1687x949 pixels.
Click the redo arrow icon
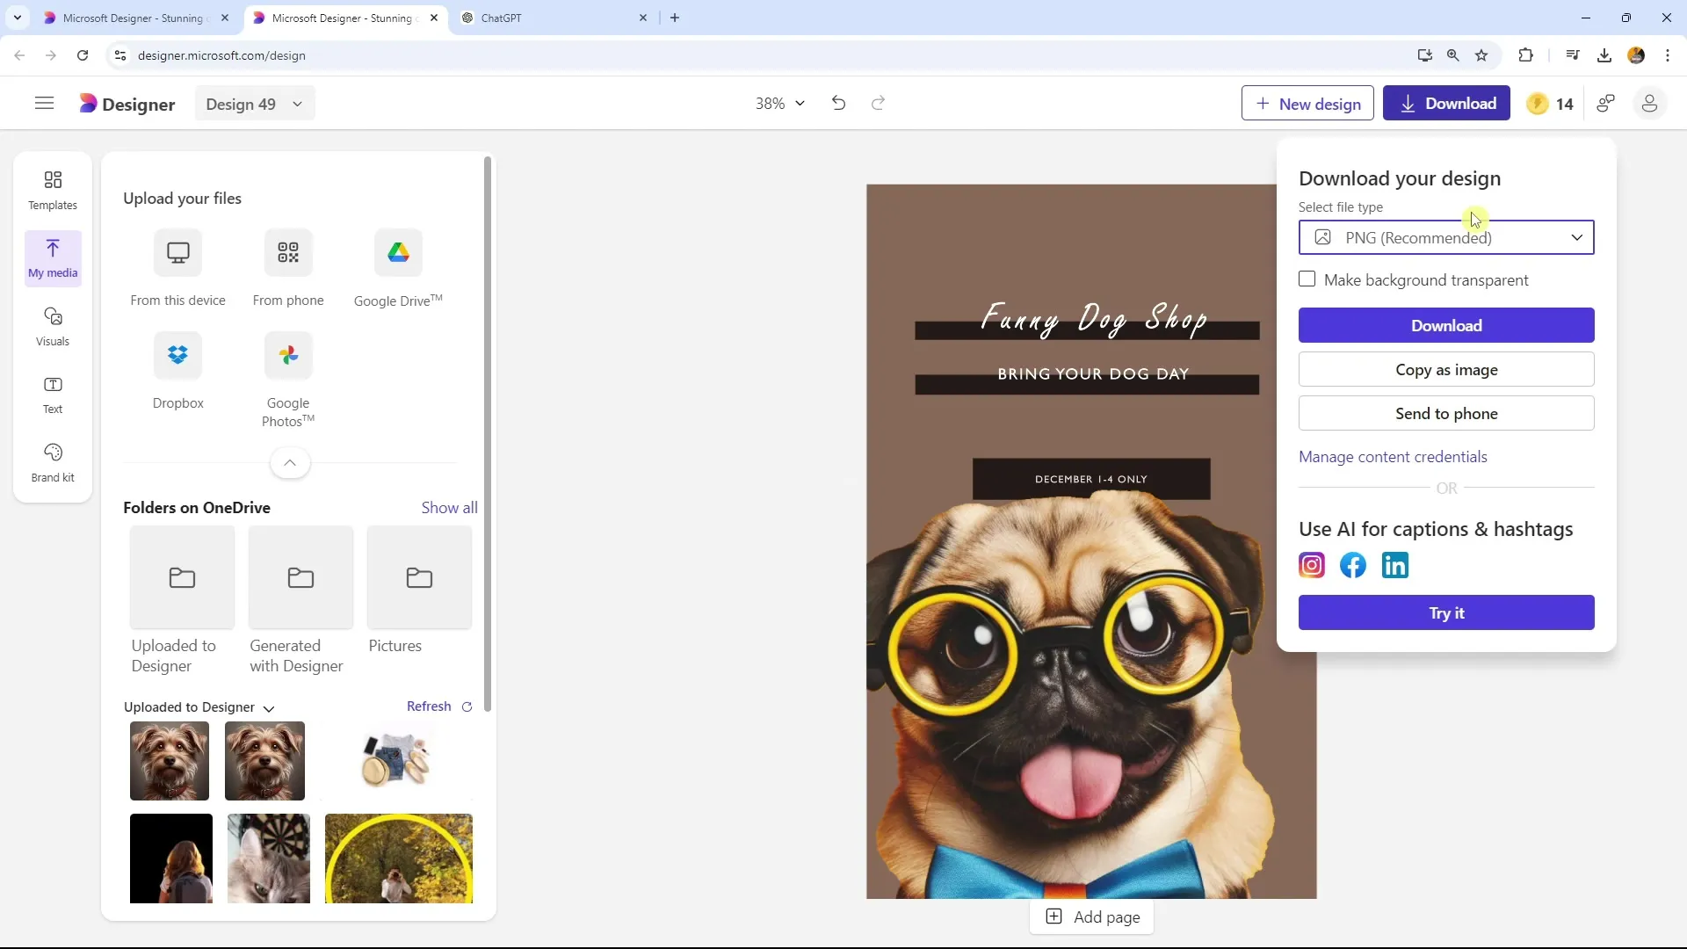[x=879, y=105]
